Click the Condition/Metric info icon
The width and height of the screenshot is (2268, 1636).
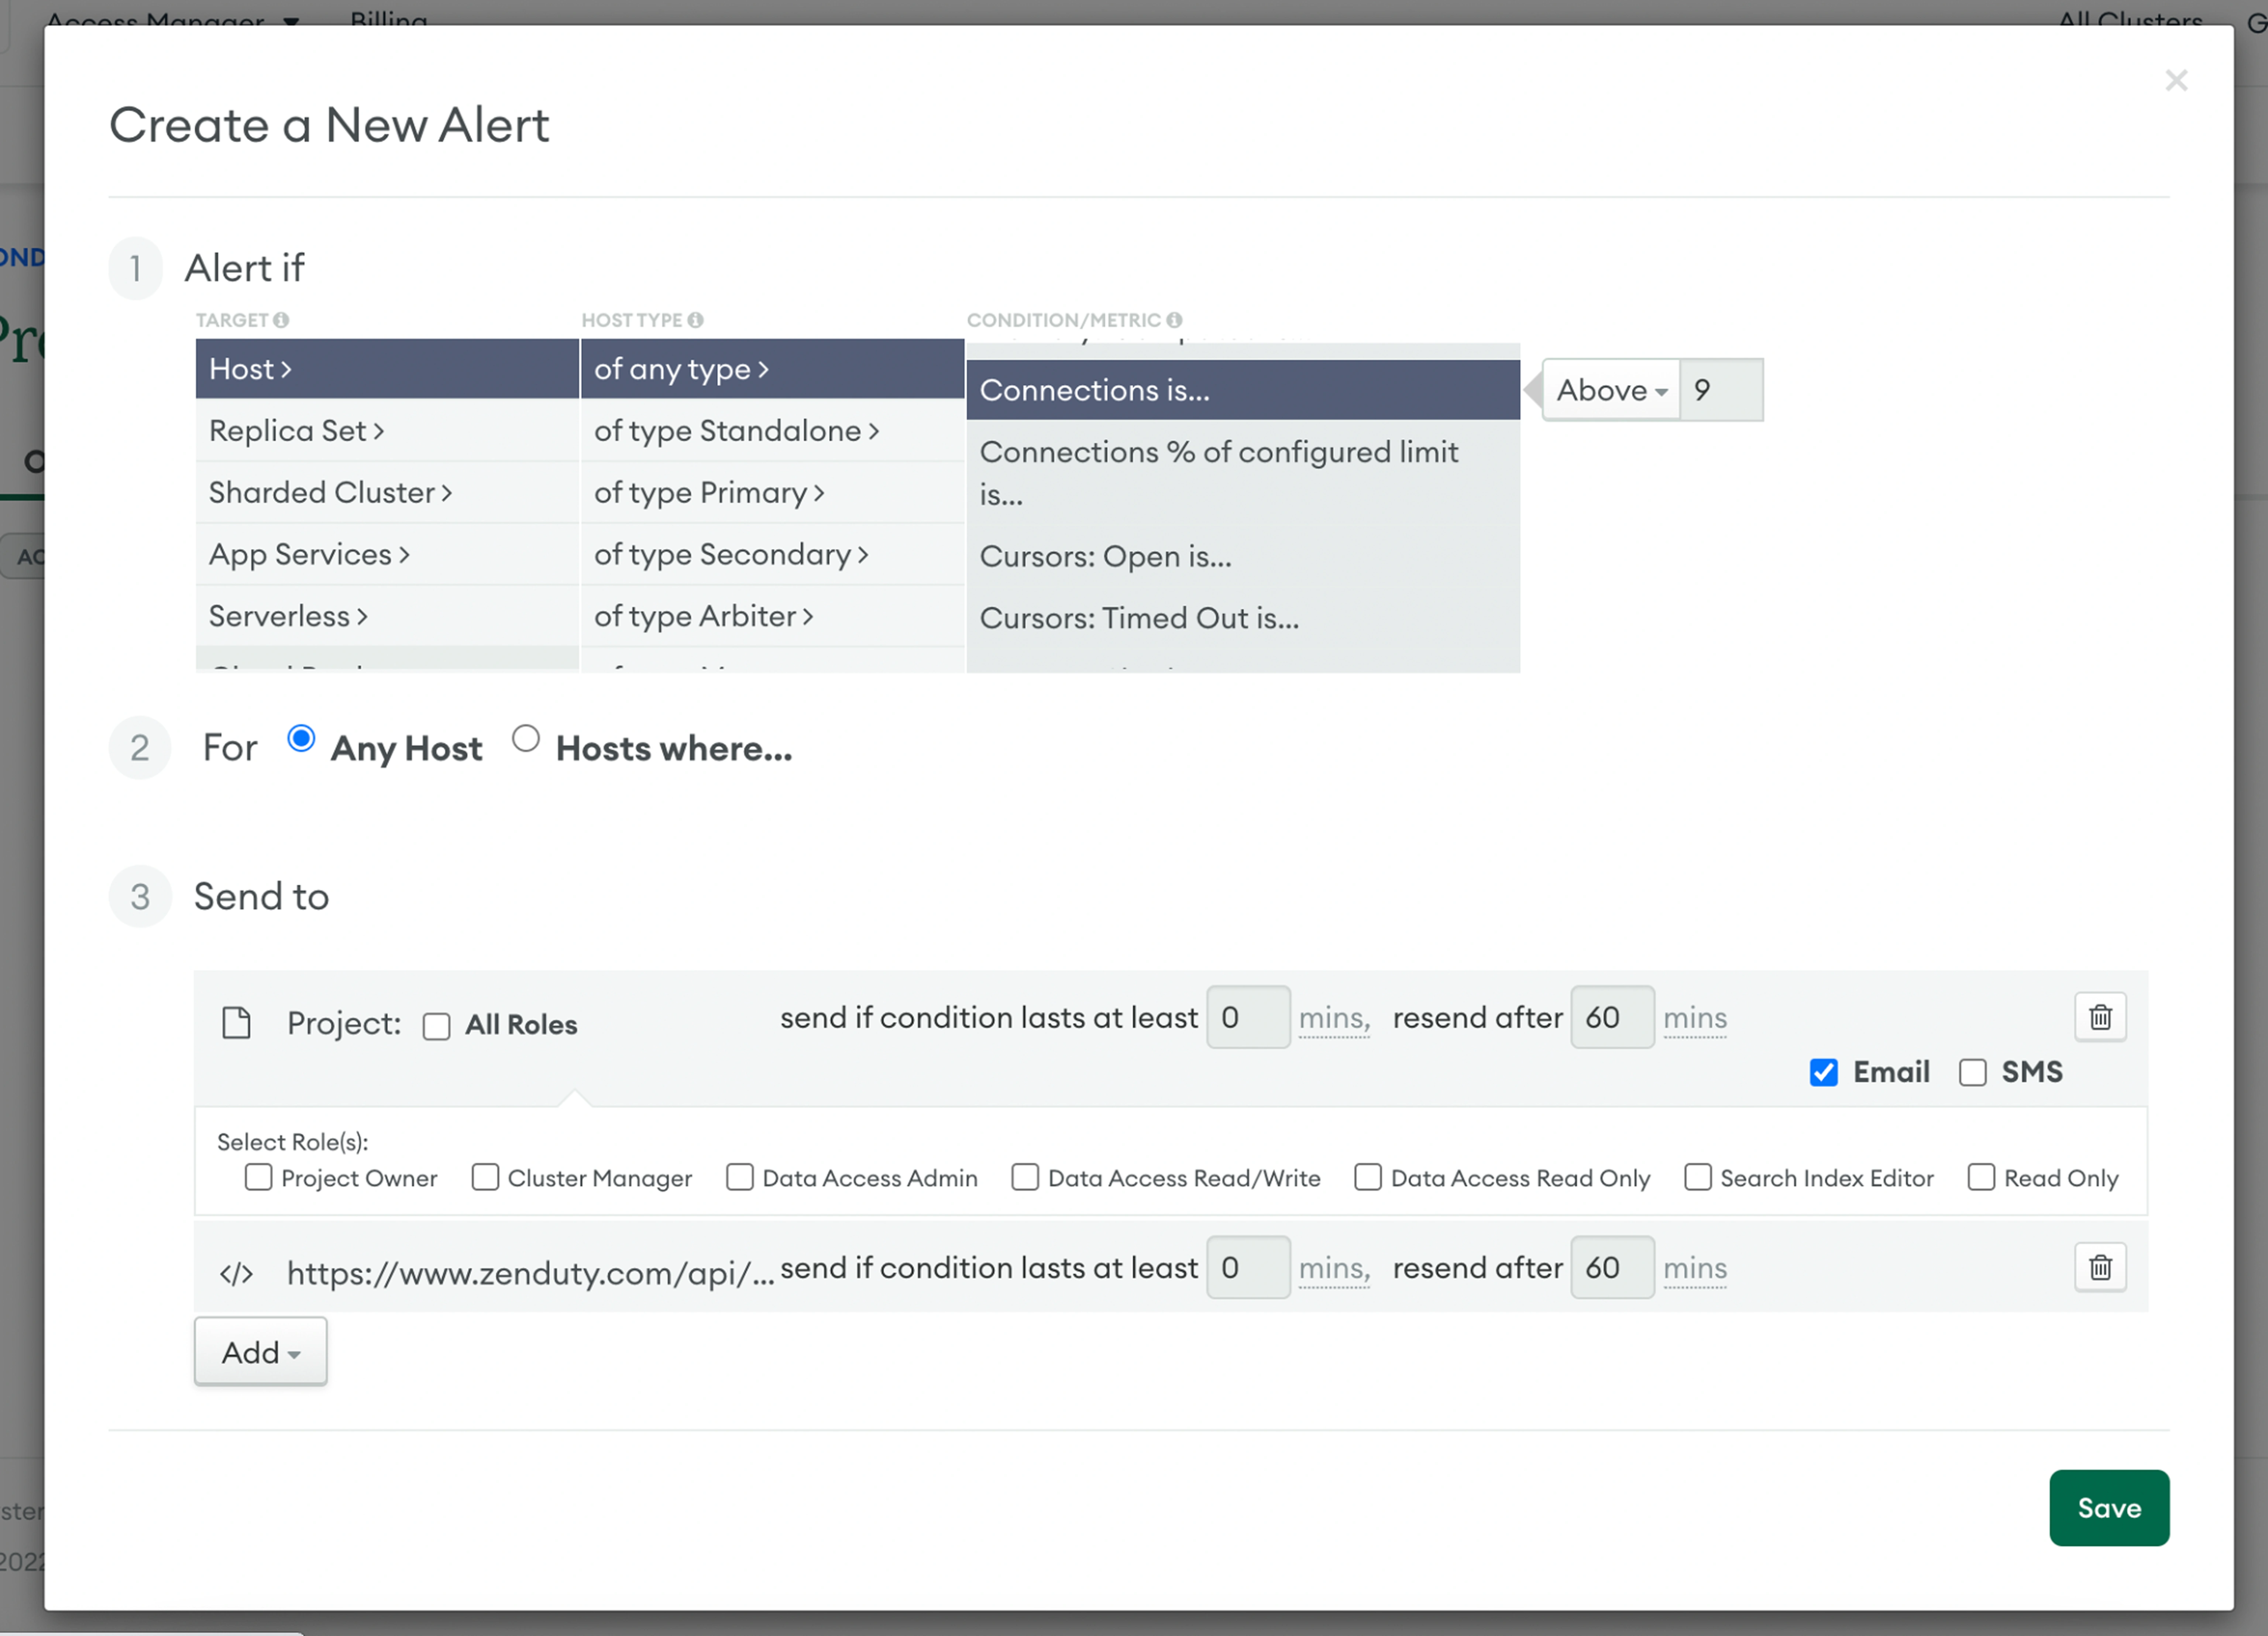pos(1174,320)
